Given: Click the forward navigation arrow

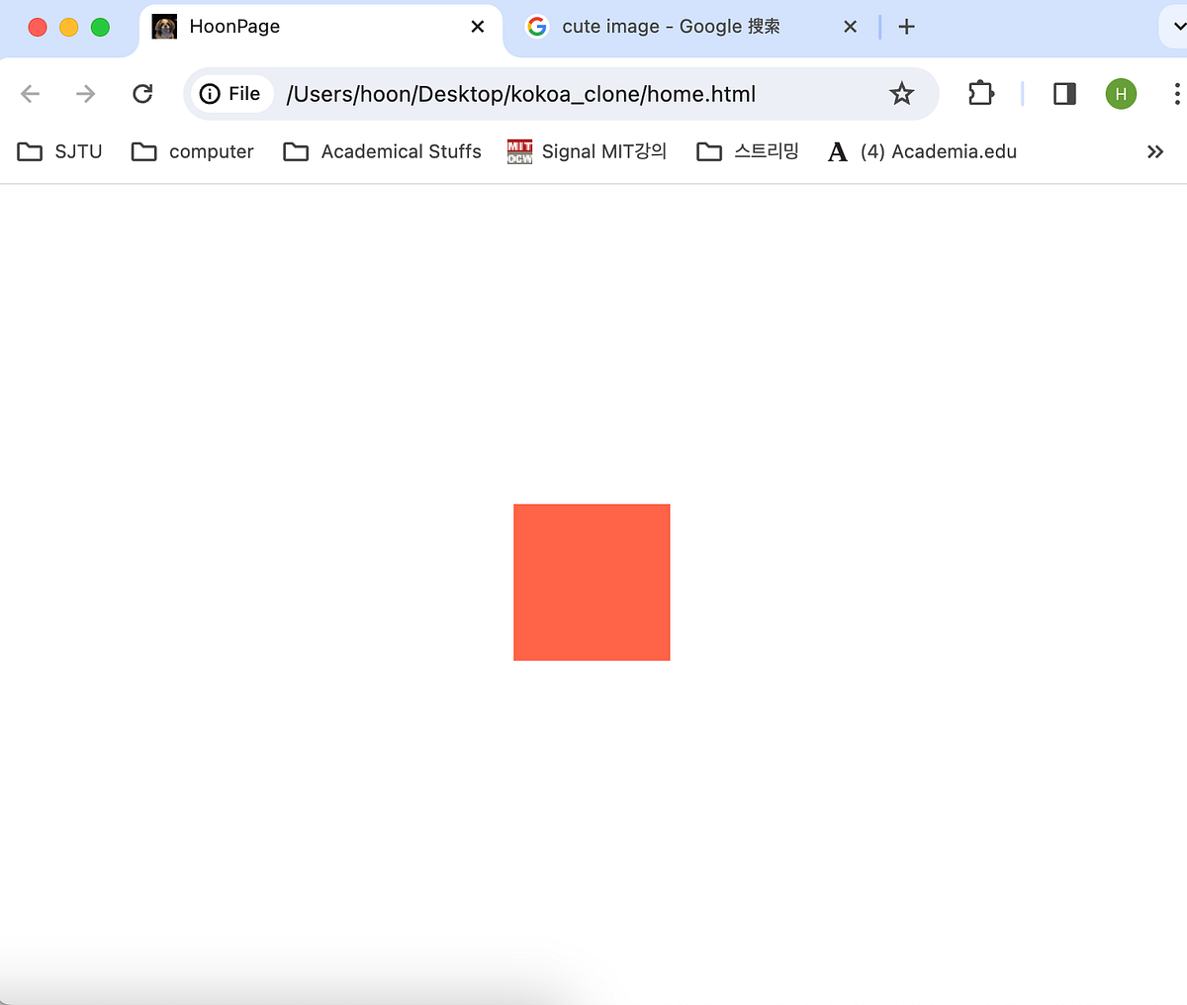Looking at the screenshot, I should pyautogui.click(x=85, y=93).
